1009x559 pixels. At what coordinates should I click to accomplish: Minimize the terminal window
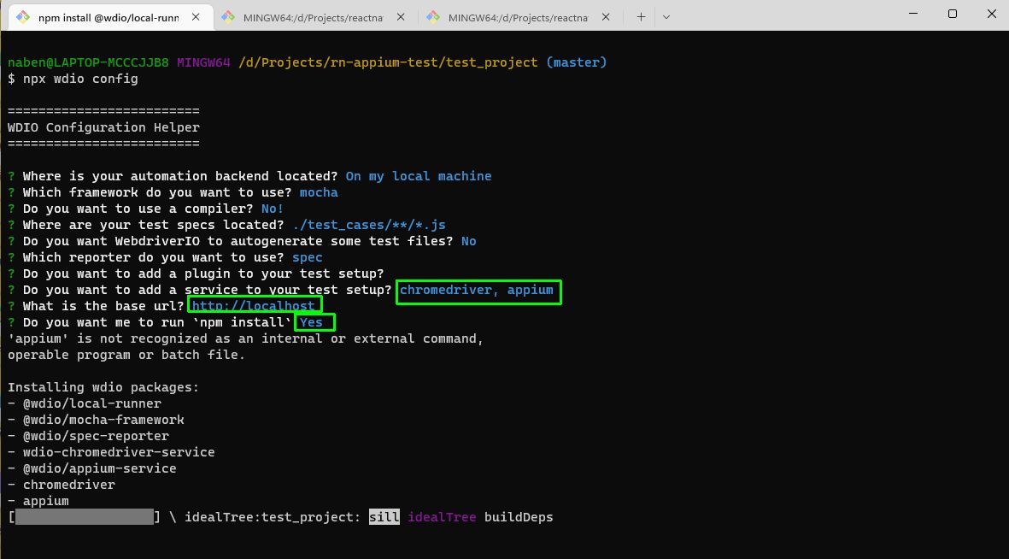[x=913, y=14]
